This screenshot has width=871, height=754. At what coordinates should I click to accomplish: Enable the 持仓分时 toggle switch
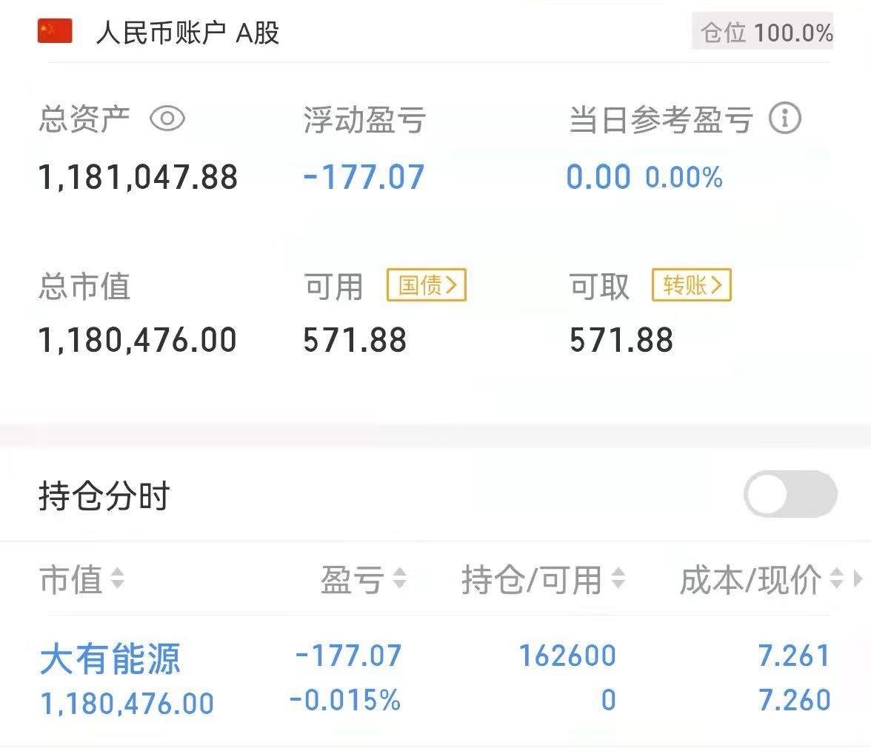790,494
